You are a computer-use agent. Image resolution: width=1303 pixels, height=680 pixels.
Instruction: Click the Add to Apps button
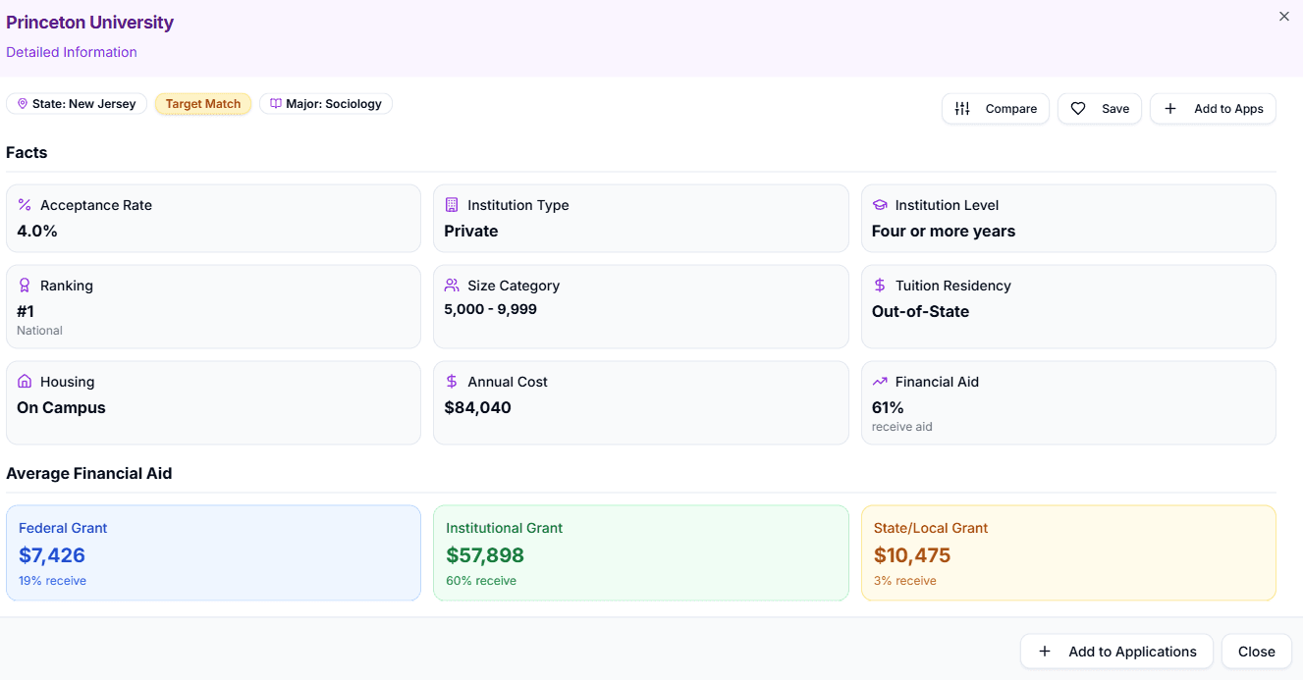[1213, 109]
